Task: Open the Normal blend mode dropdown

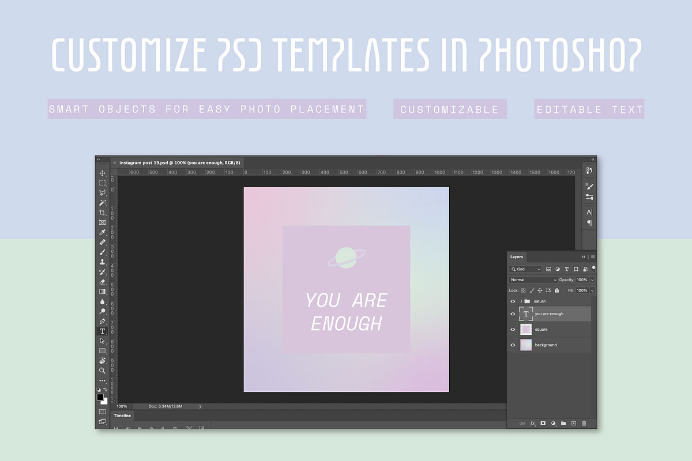Action: (533, 279)
